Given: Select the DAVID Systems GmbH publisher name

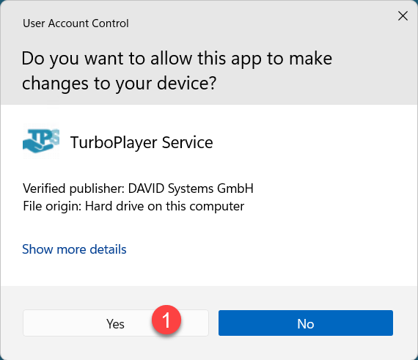Looking at the screenshot, I should (x=191, y=188).
